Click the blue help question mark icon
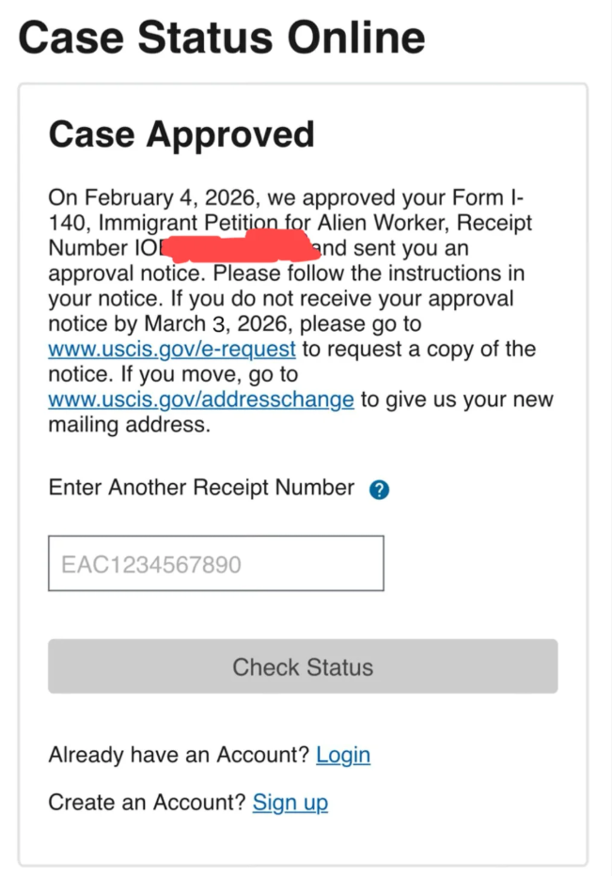This screenshot has height=876, width=612. pos(380,490)
